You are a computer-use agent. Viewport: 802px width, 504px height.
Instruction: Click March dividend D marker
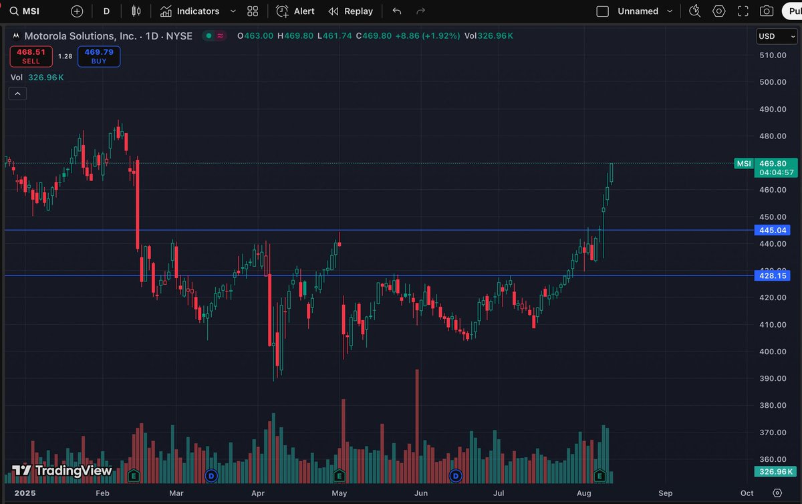[x=211, y=476]
